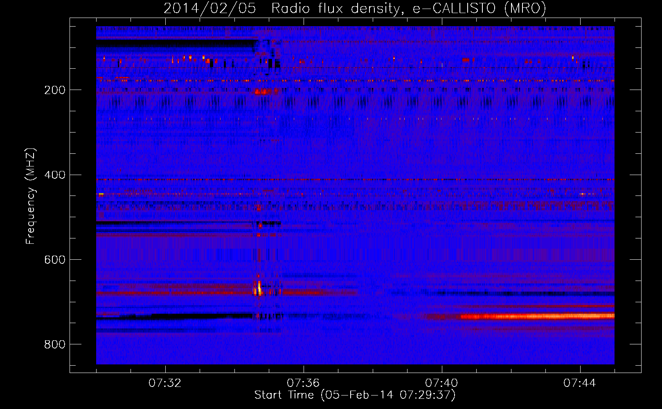This screenshot has width=662, height=409.
Task: Click the 07:40 time tick label
Action: [441, 383]
